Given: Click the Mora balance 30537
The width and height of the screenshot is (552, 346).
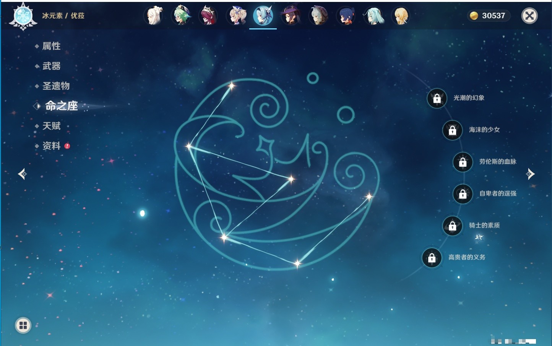Looking at the screenshot, I should pyautogui.click(x=489, y=16).
